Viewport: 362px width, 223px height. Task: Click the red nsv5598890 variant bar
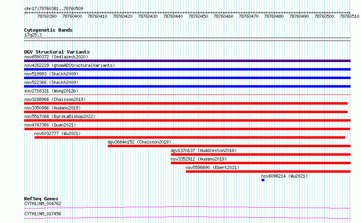tap(268, 172)
